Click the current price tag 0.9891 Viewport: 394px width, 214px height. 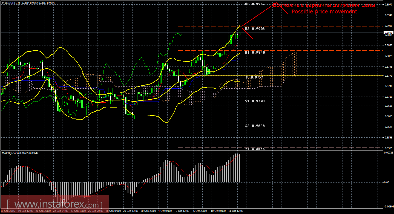point(389,33)
